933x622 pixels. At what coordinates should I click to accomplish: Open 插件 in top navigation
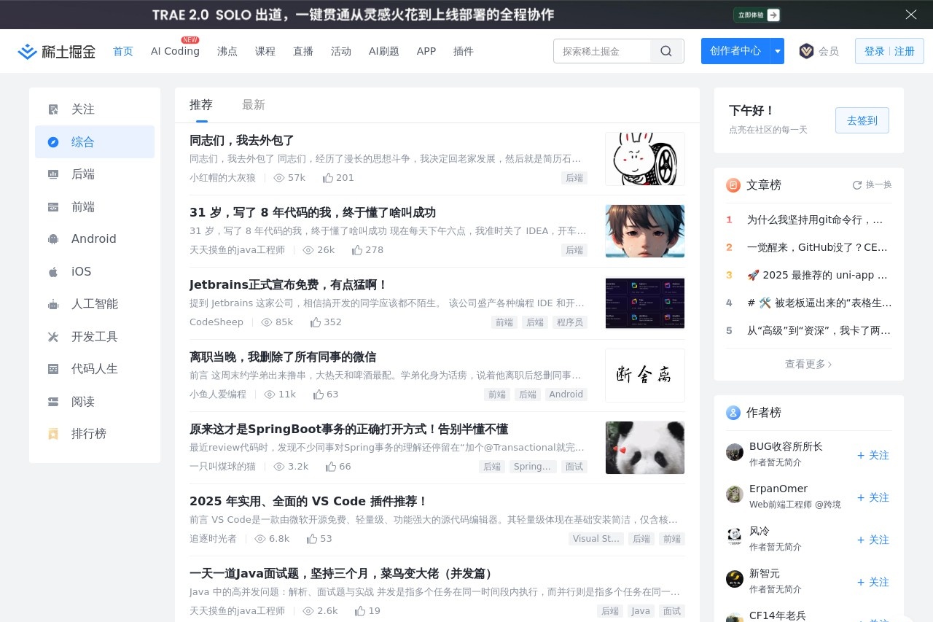pyautogui.click(x=464, y=51)
